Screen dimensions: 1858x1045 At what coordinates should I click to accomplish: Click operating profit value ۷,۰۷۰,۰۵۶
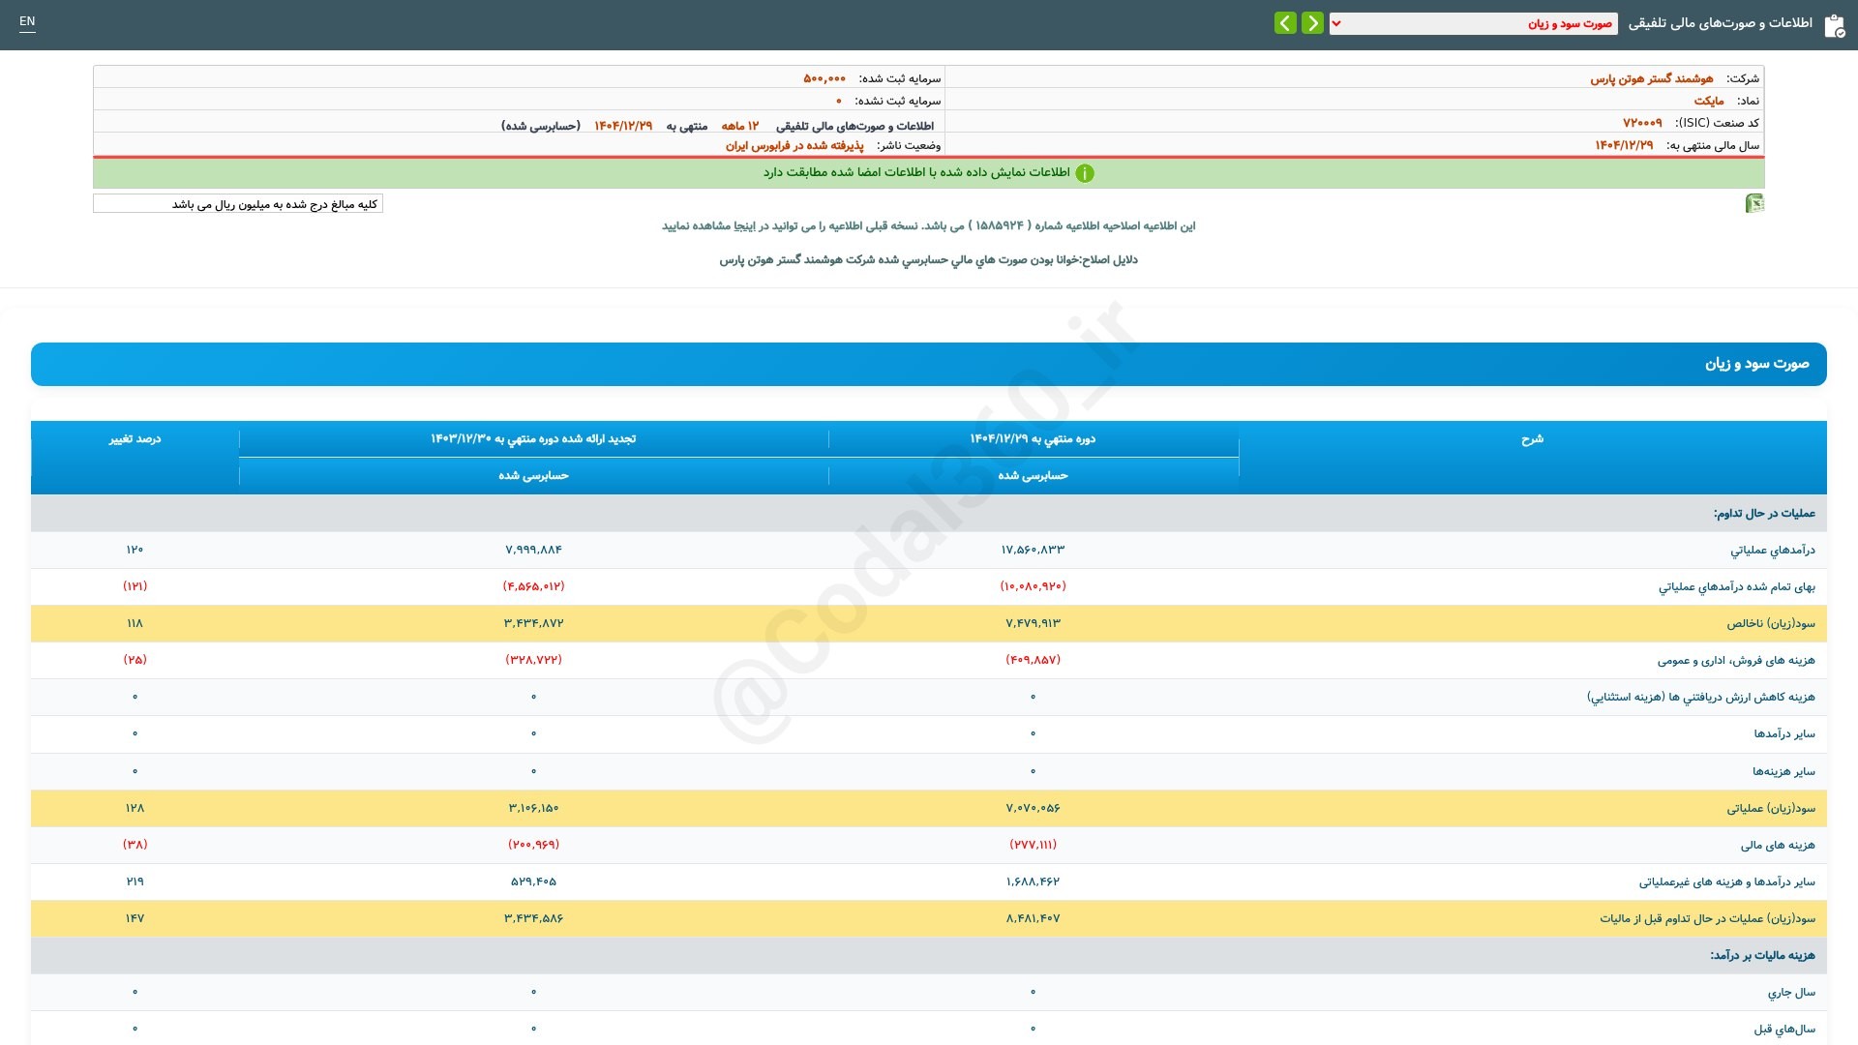pos(1033,808)
